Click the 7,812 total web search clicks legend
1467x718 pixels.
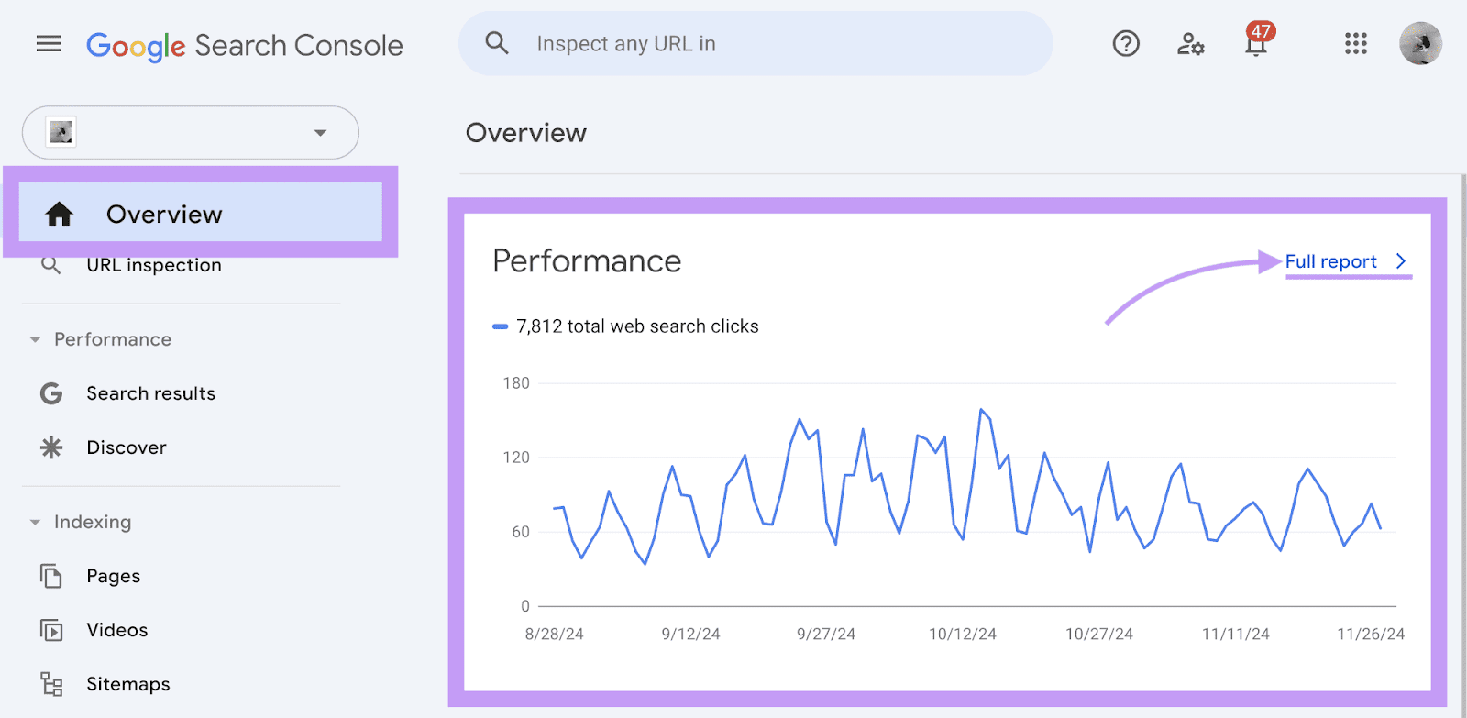point(637,326)
